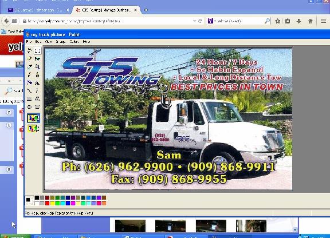Select the Text tool in Paint

(37, 82)
